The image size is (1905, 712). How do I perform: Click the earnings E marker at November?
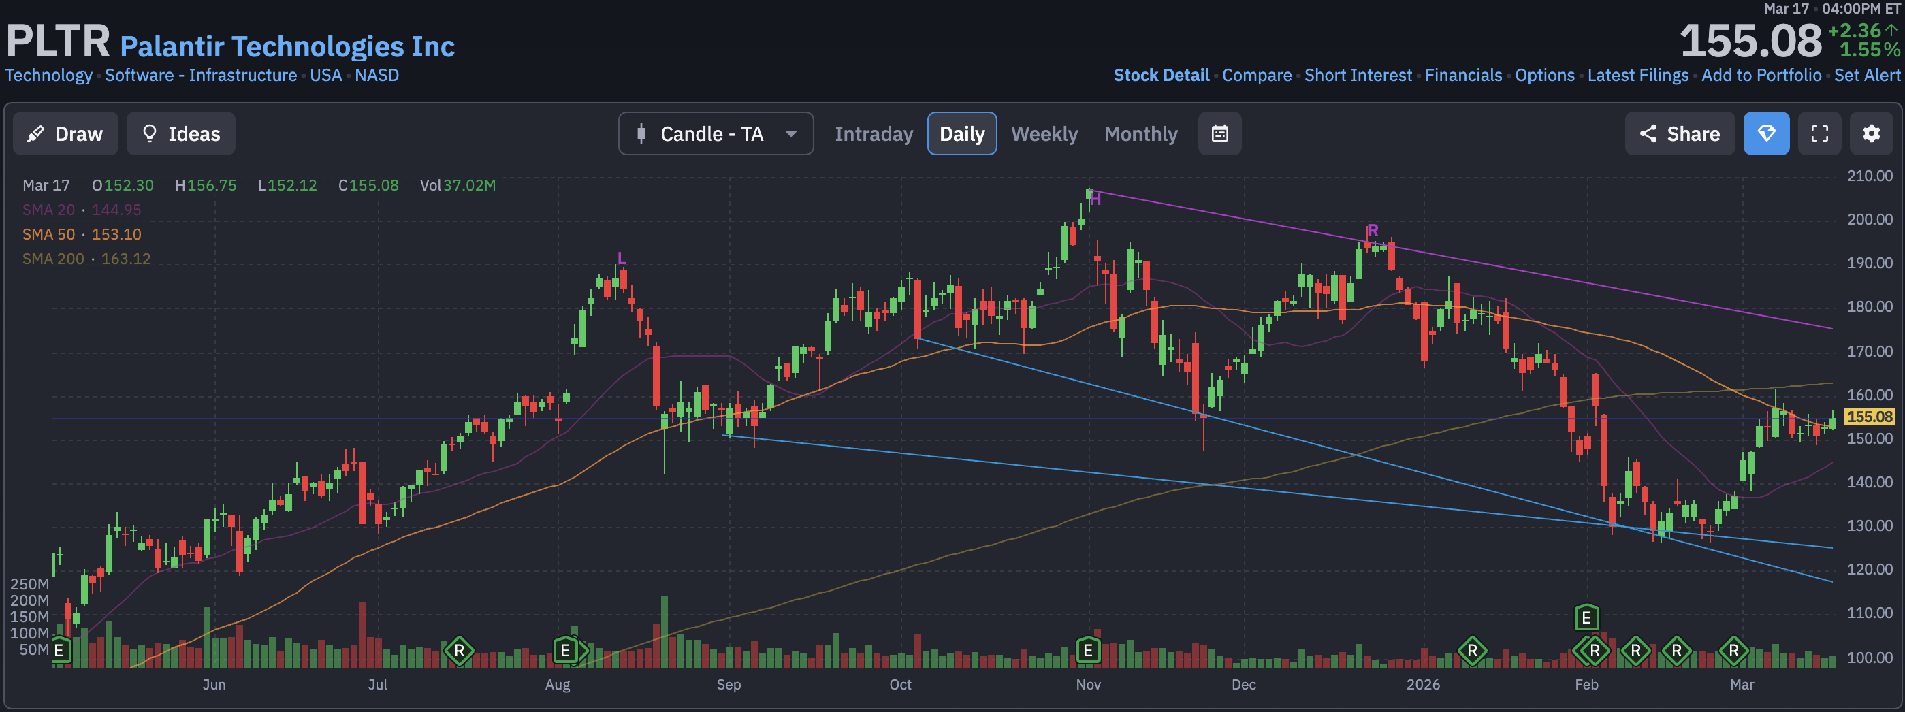point(1088,651)
